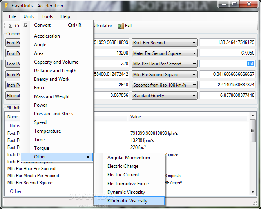Open the Mile Per Second Square dropdown

165,75
